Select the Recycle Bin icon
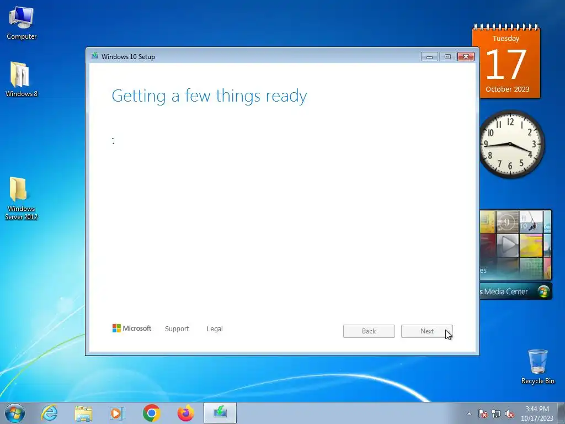This screenshot has height=424, width=565. [x=537, y=367]
